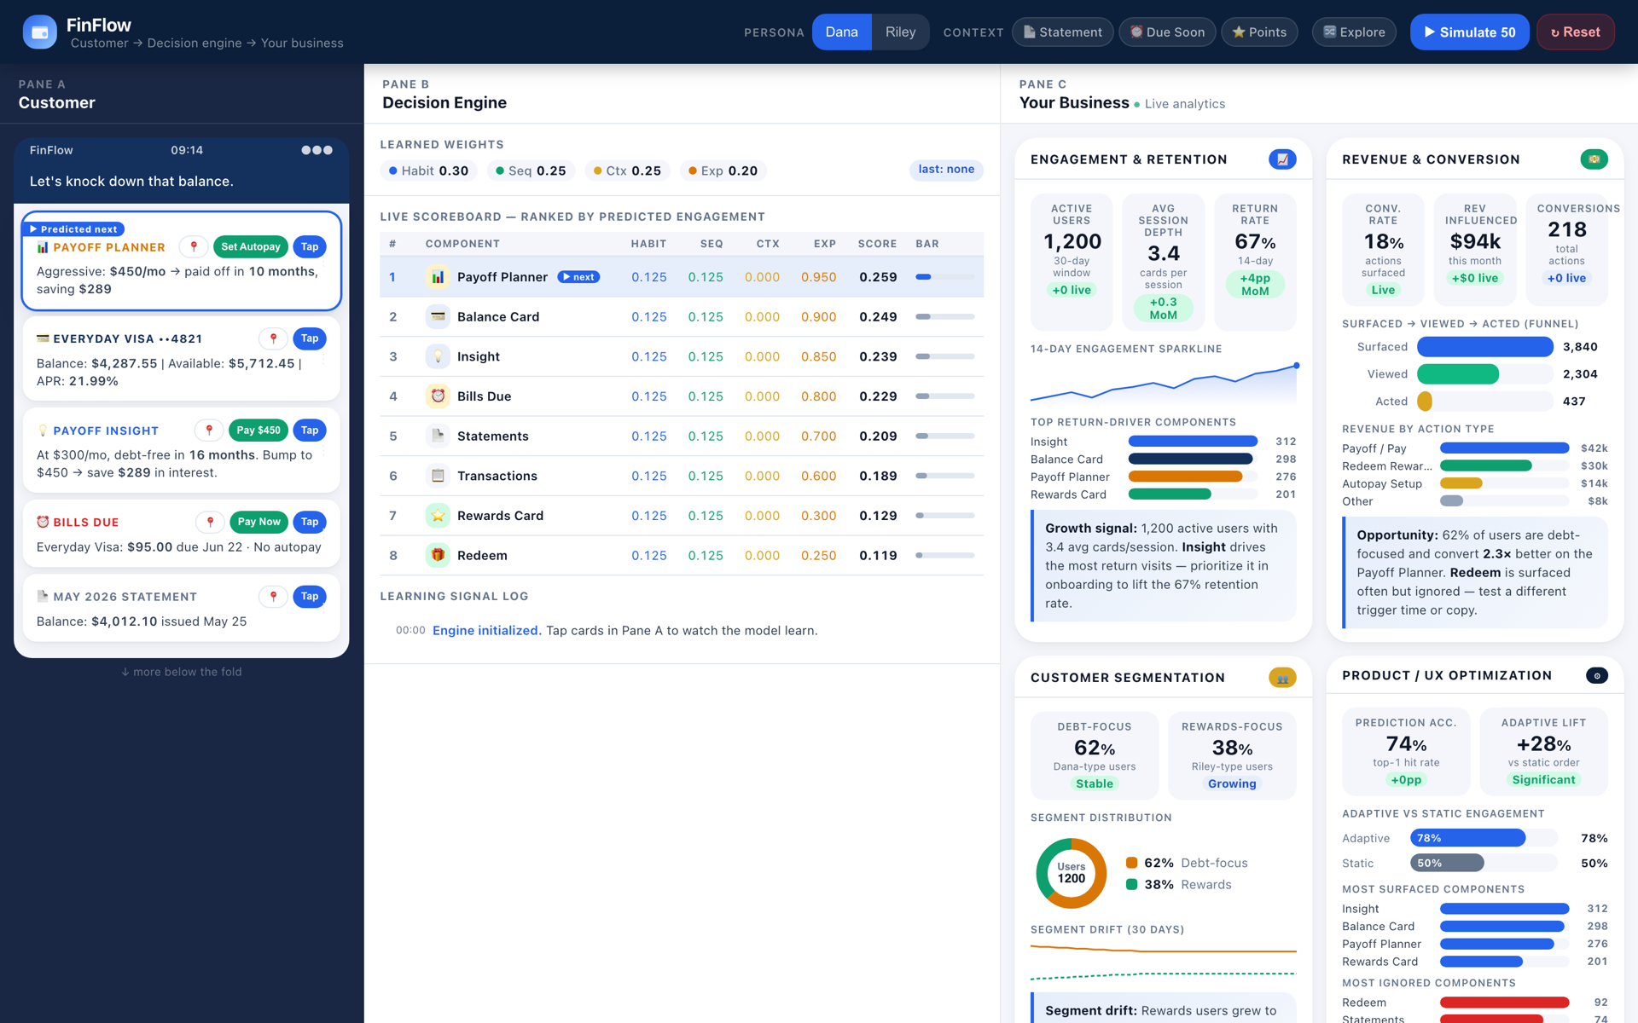
Task: Click the Reset button
Action: pos(1575,32)
